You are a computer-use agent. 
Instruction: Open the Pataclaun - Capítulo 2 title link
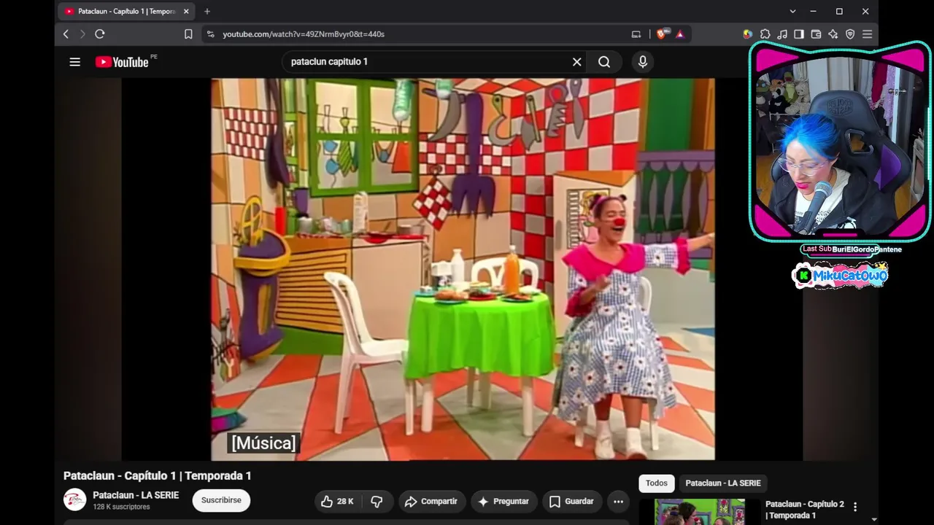click(805, 510)
